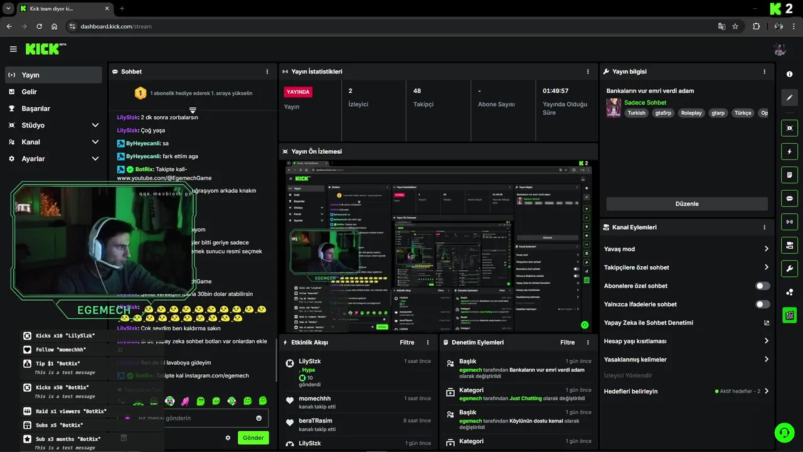Image resolution: width=803 pixels, height=452 pixels.
Task: Toggle the stream preview panel sidebar icon
Action: (789, 128)
